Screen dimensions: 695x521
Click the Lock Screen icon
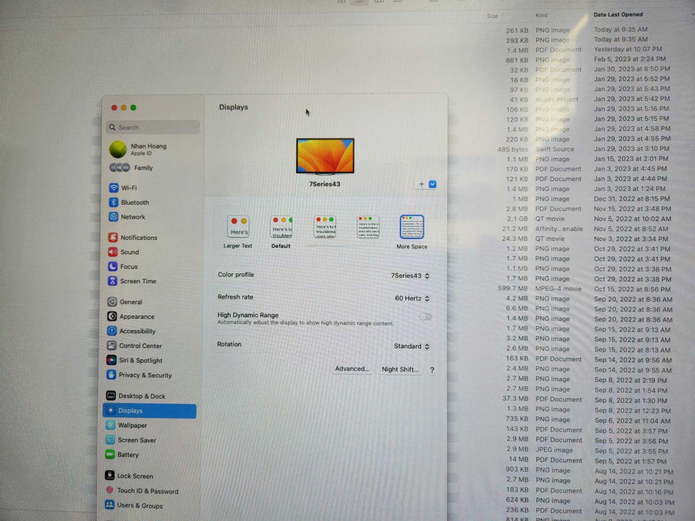pyautogui.click(x=110, y=475)
